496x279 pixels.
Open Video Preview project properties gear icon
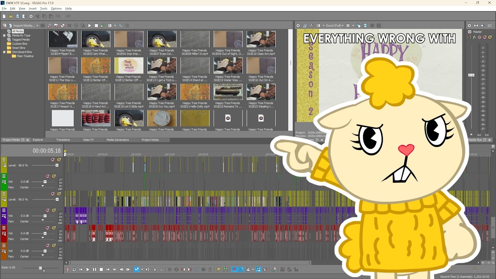[298, 26]
